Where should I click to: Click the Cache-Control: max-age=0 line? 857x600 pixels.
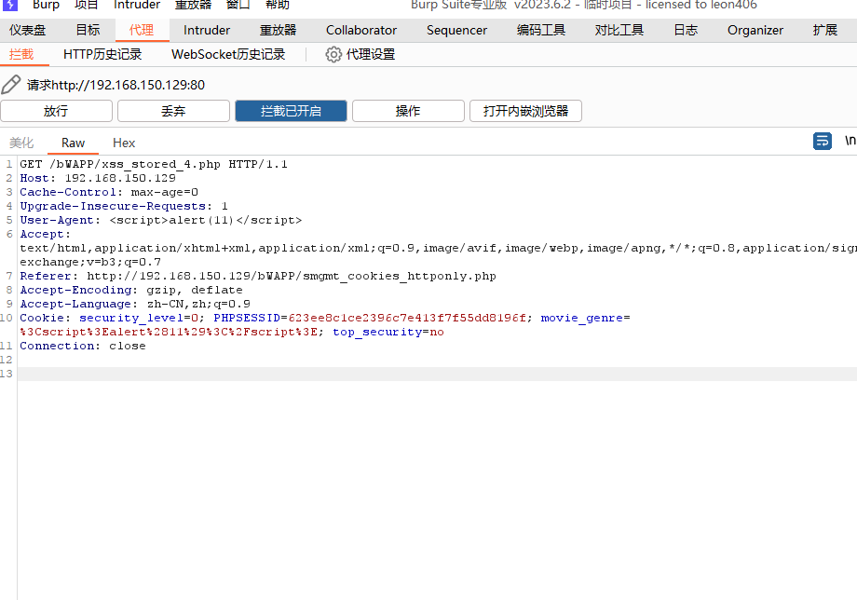click(109, 192)
